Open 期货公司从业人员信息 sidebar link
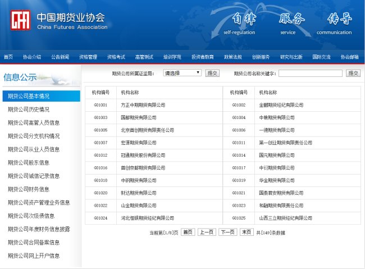This screenshot has height=269, width=365. 34,149
